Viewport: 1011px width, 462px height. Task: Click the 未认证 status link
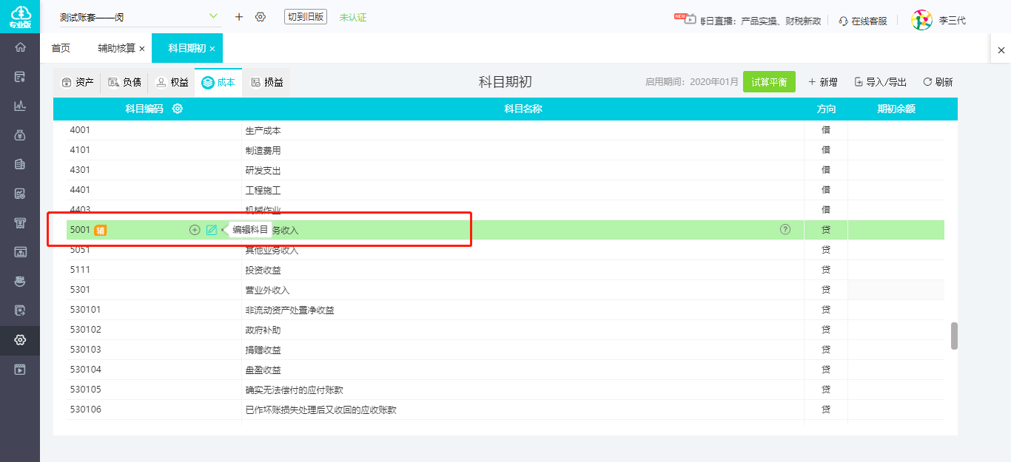click(353, 17)
